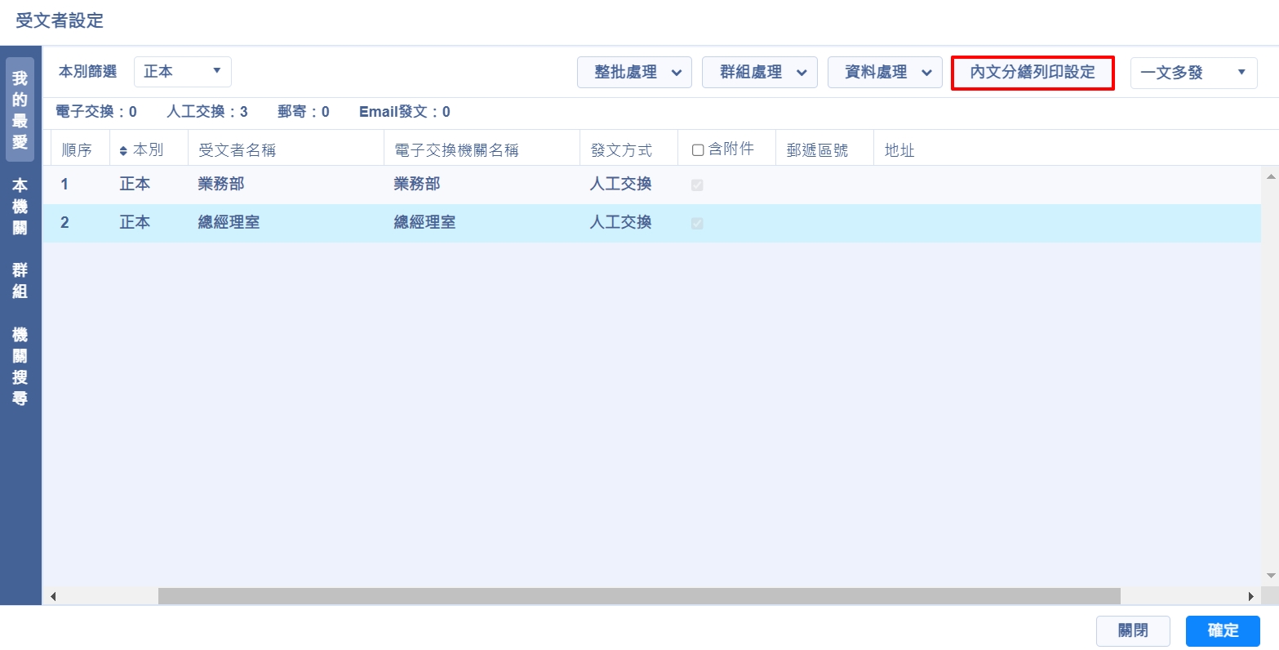Image resolution: width=1279 pixels, height=650 pixels.
Task: Expand the 群組處理 dropdown menu
Action: click(x=759, y=73)
